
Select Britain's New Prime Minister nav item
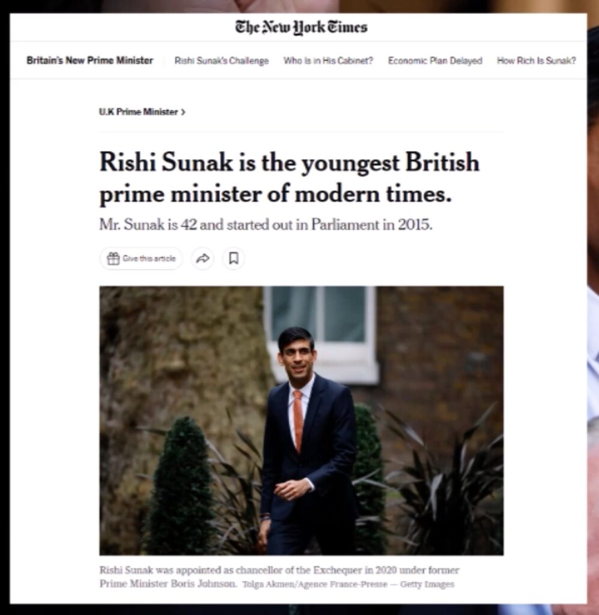(90, 61)
